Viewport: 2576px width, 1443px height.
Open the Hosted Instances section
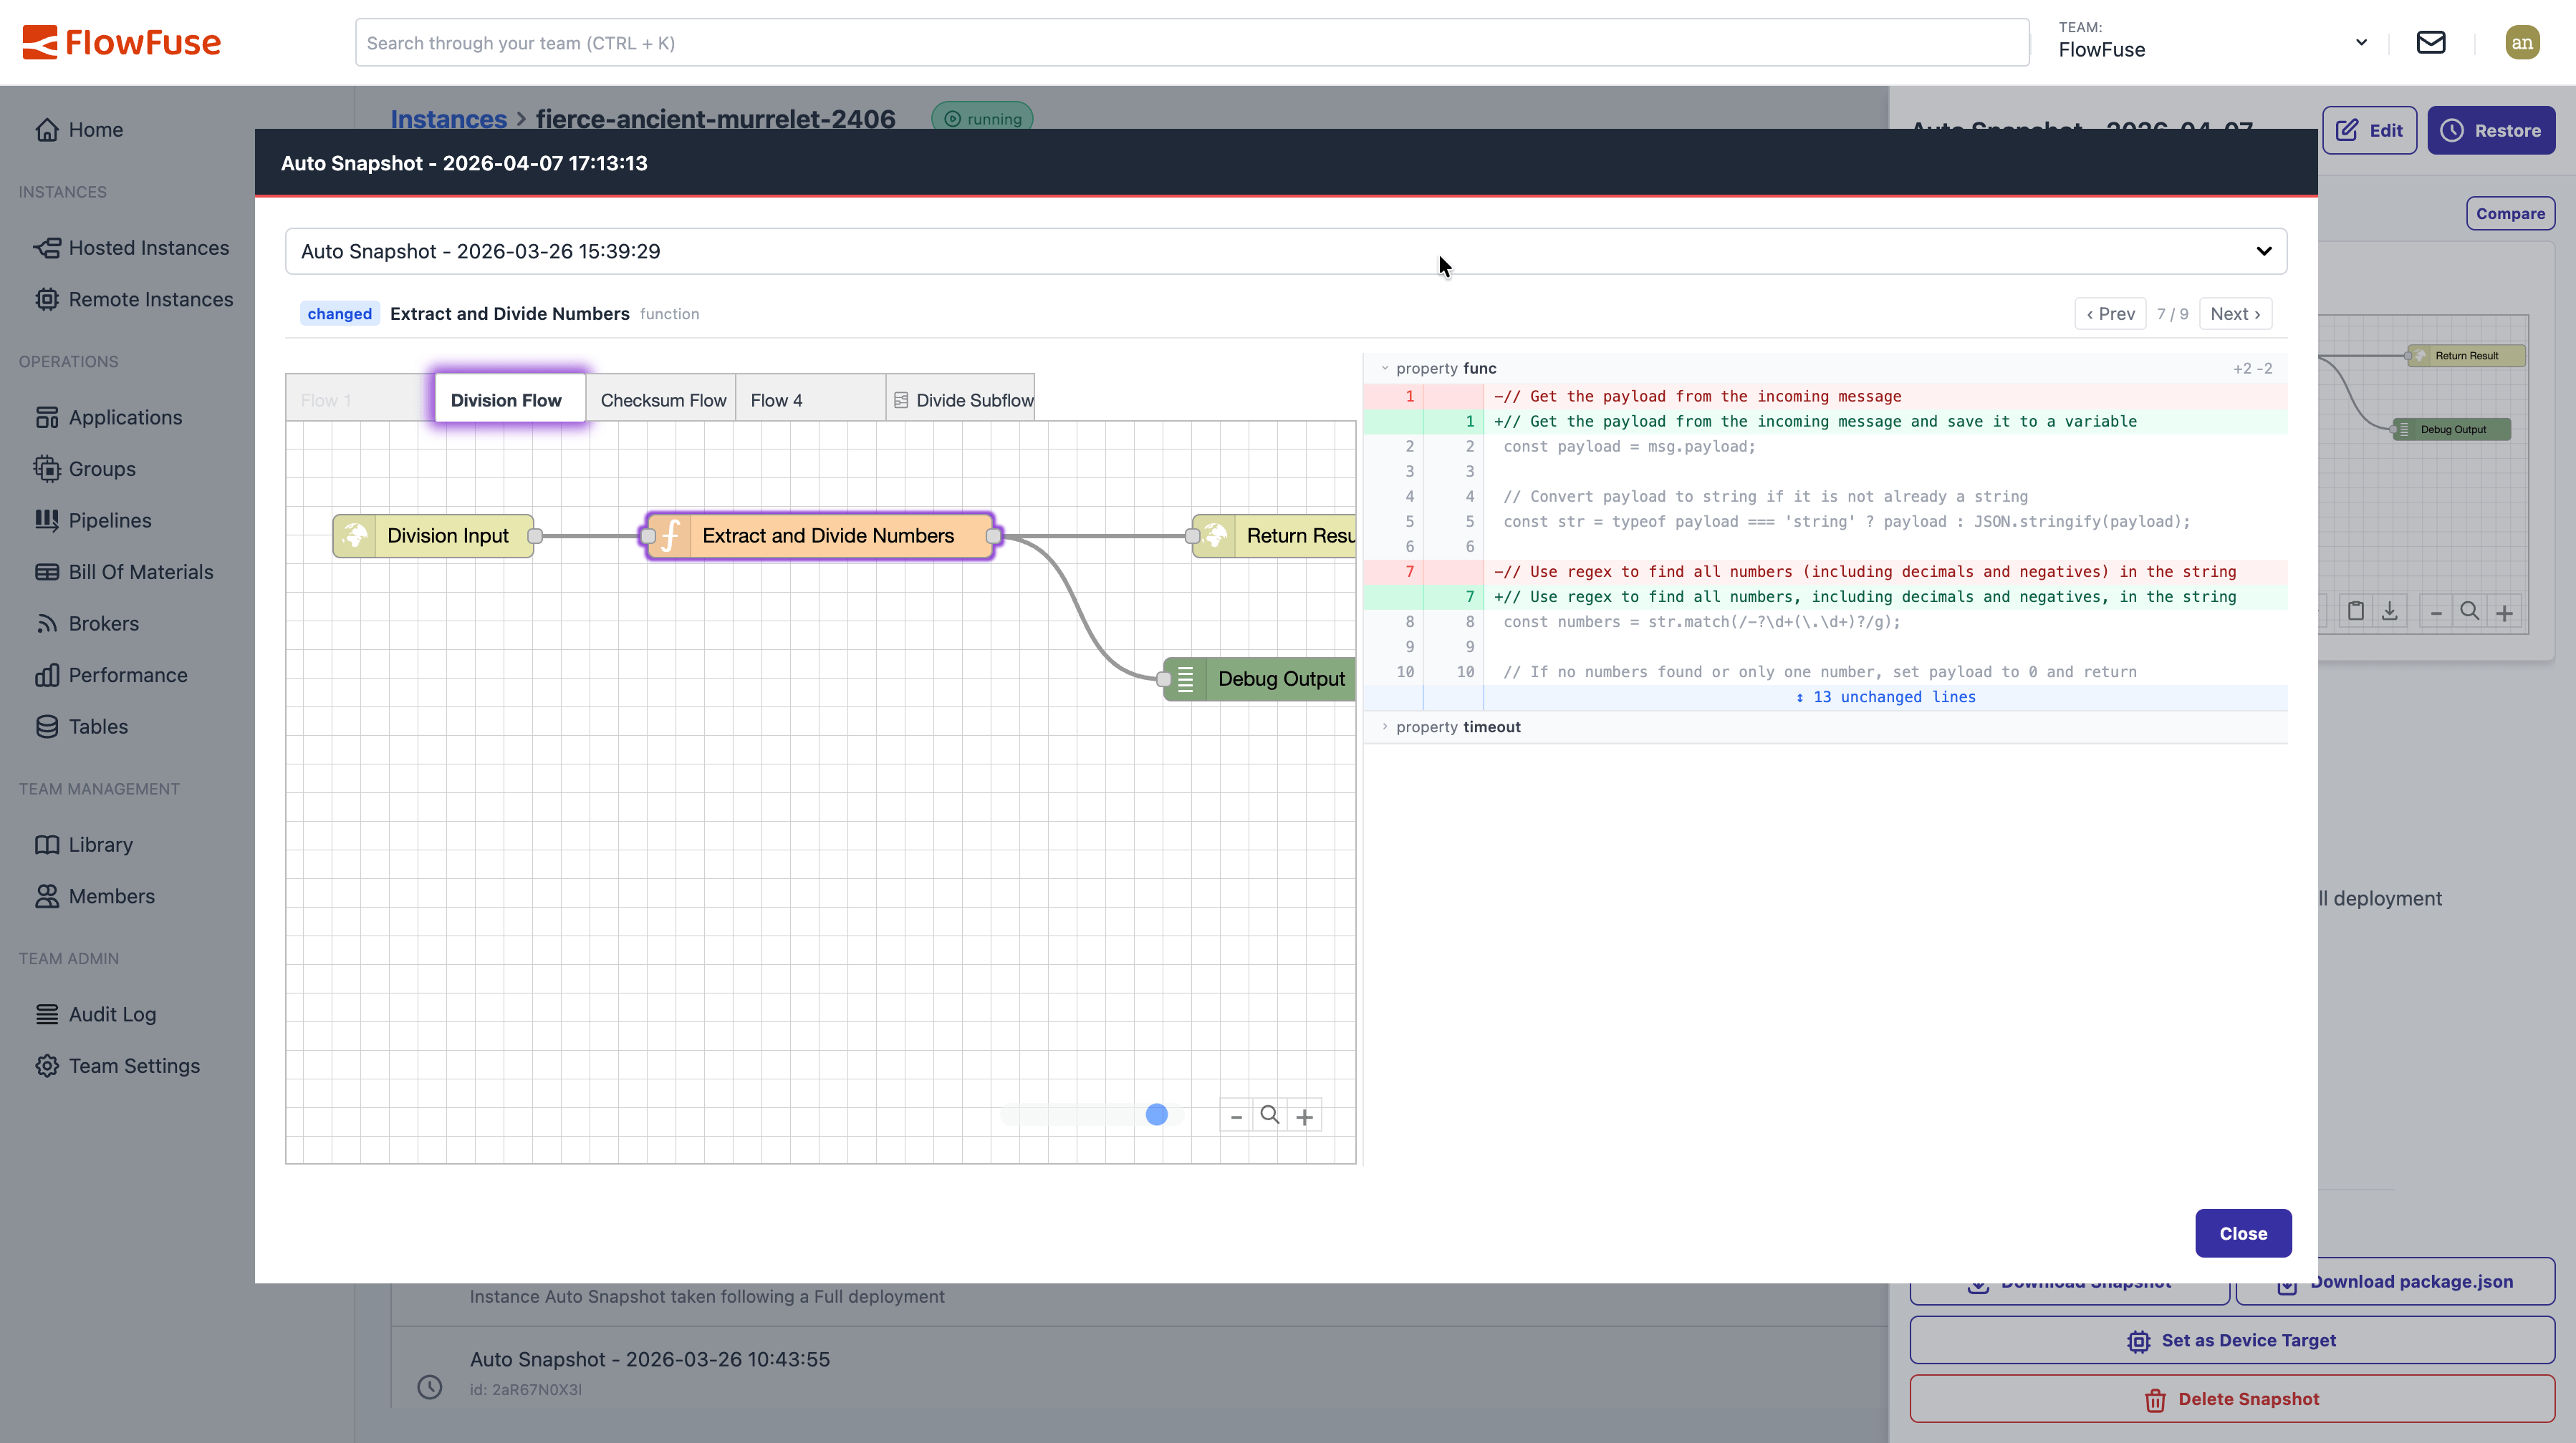pos(148,247)
